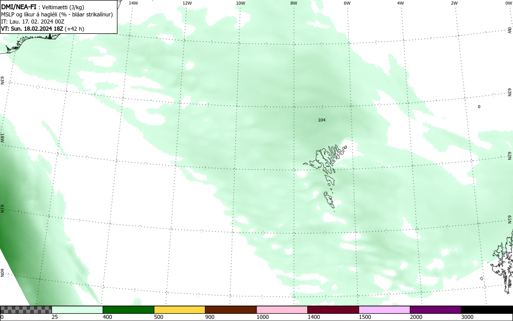This screenshot has width=513, height=321.
Task: Click the 6W longitude label
Action: point(347,3)
